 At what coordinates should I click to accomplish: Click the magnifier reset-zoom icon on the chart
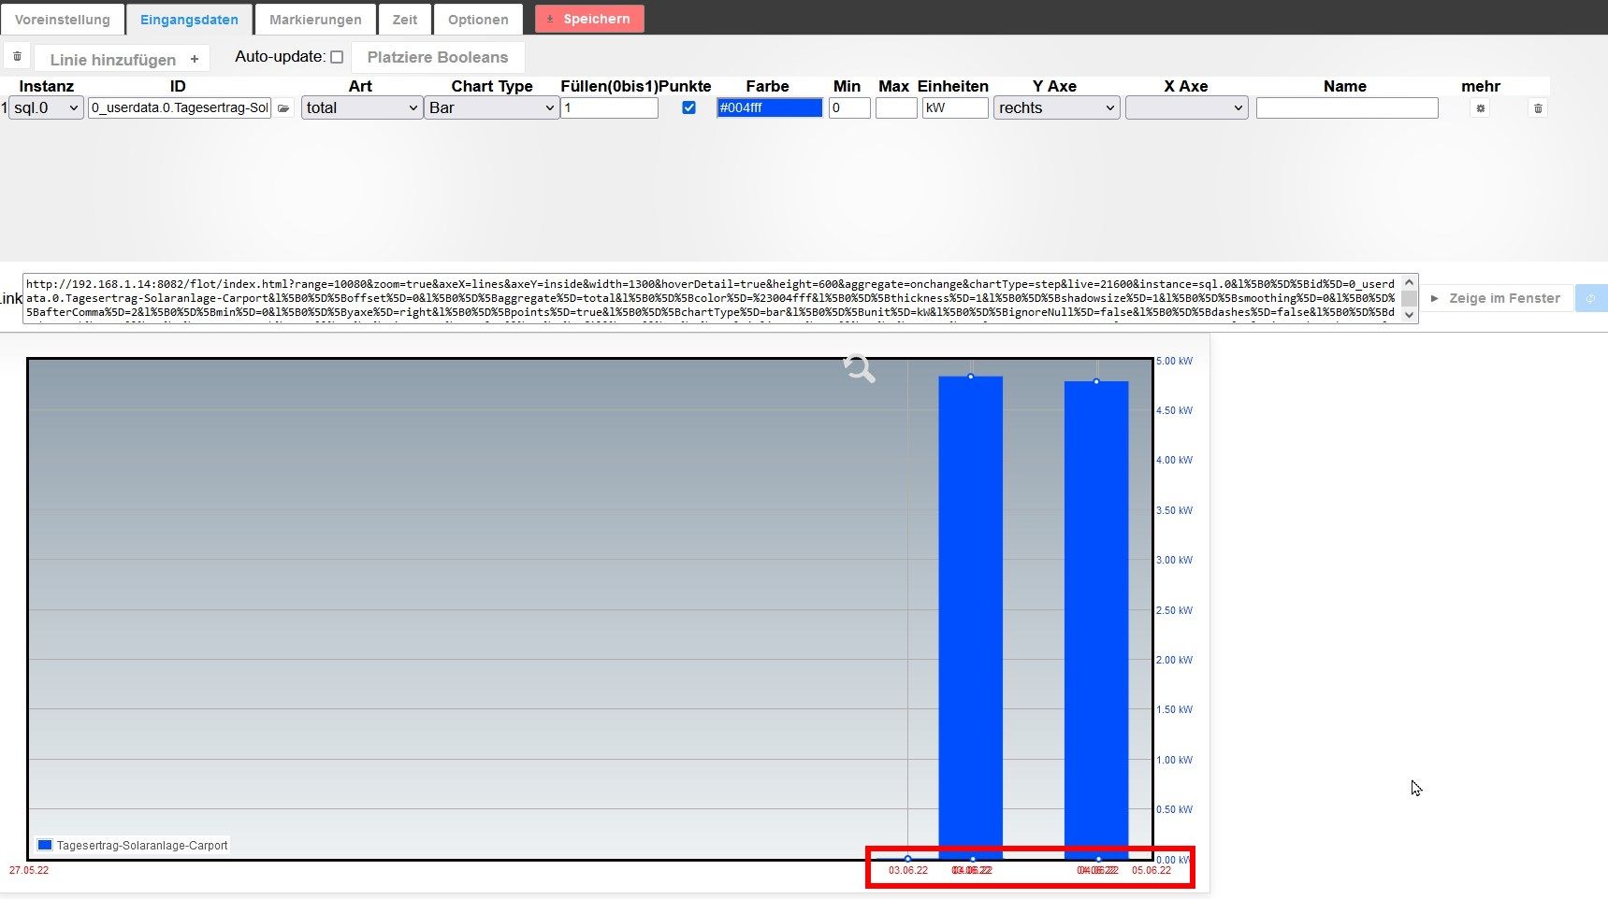859,369
